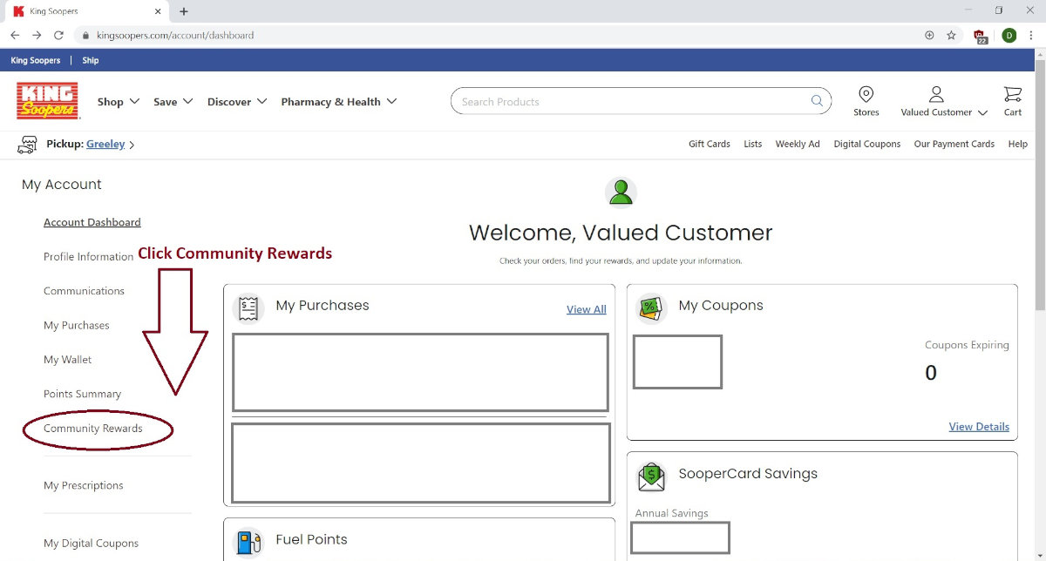The height and width of the screenshot is (561, 1046).
Task: Open the Greeley store link
Action: pos(105,145)
